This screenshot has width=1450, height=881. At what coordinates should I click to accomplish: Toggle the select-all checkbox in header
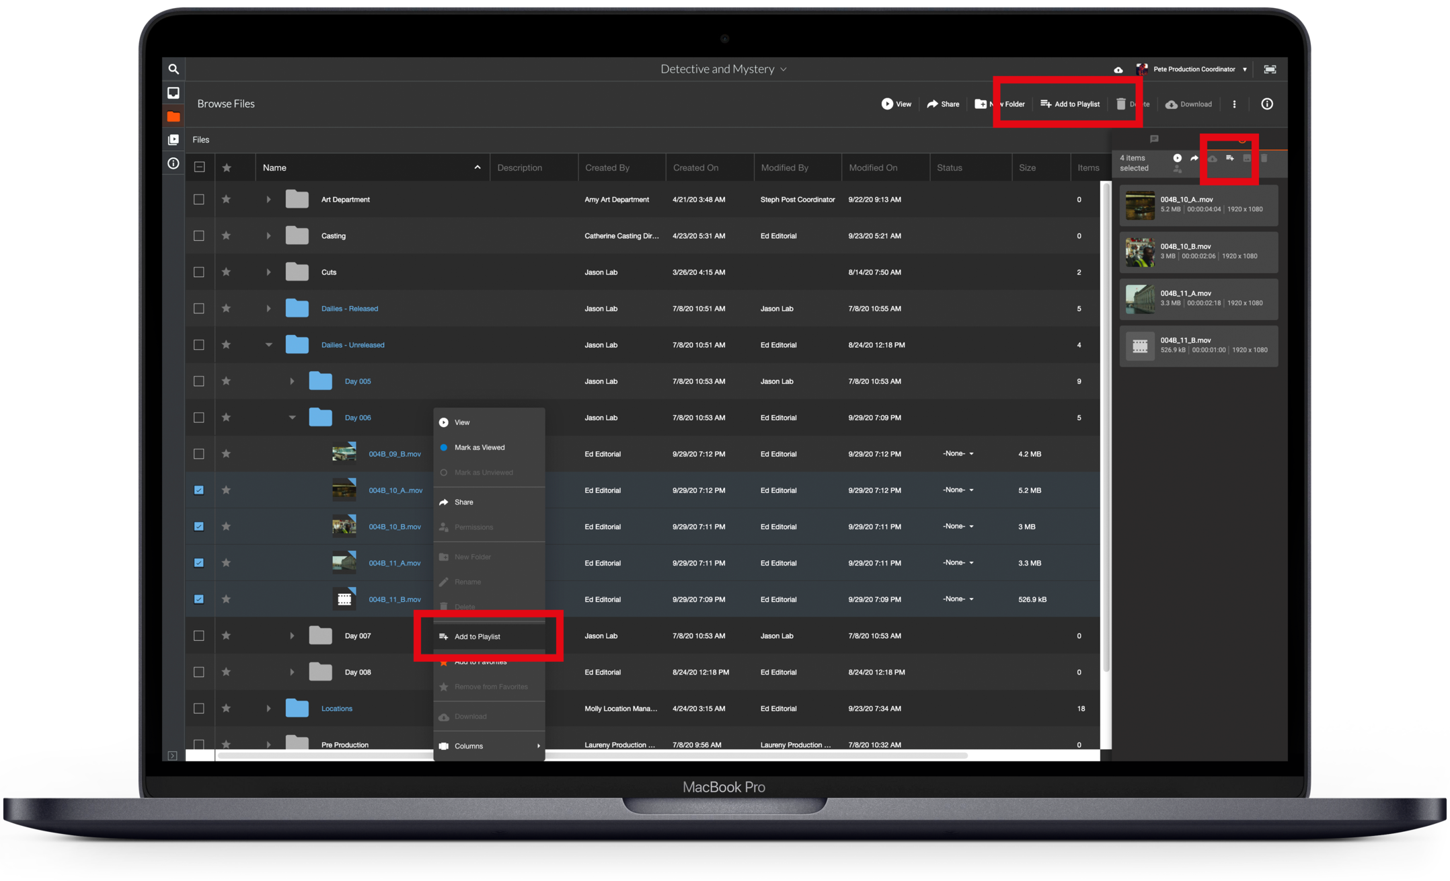pyautogui.click(x=200, y=167)
